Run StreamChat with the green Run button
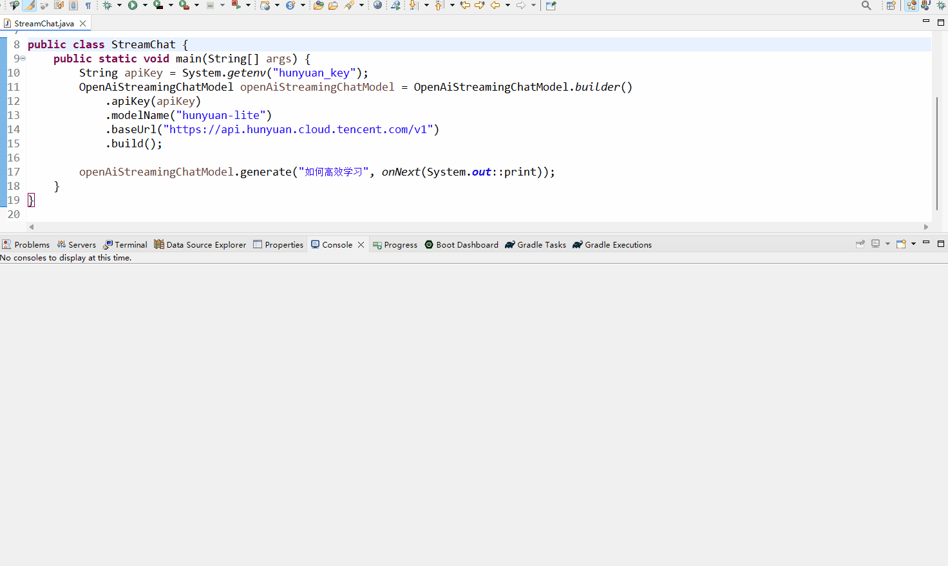 point(133,5)
